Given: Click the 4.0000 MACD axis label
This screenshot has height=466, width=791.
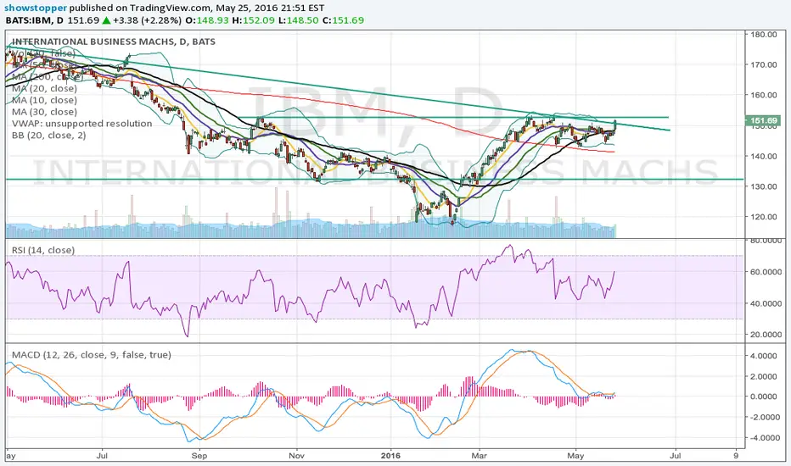Looking at the screenshot, I should (x=764, y=356).
